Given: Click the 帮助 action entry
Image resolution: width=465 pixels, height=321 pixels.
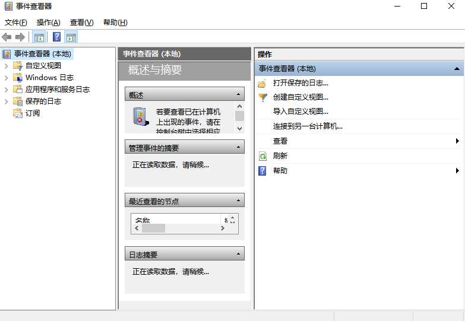Looking at the screenshot, I should (280, 171).
